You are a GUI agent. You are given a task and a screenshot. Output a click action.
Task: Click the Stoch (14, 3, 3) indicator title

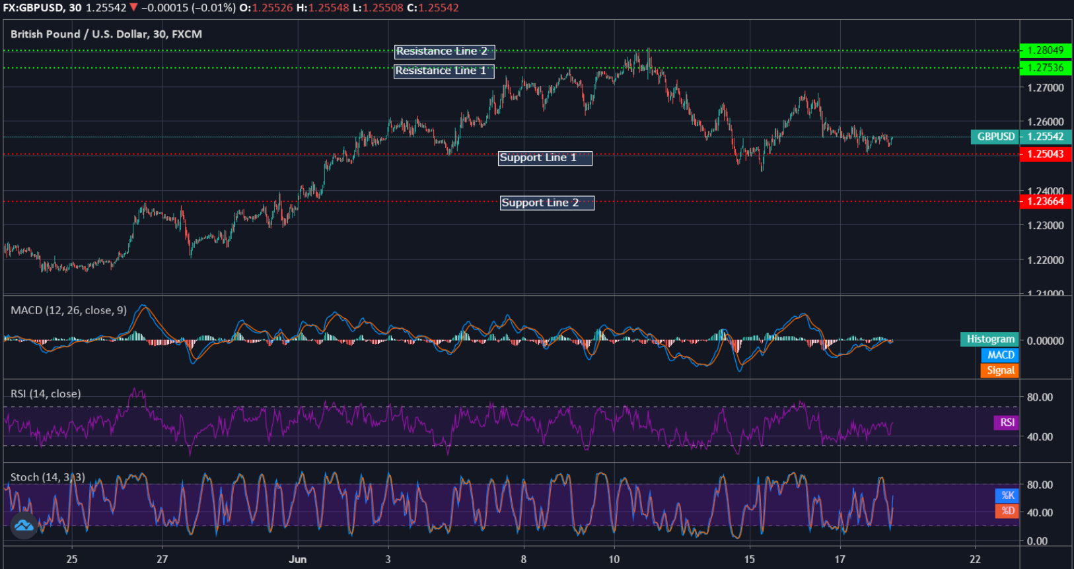[48, 477]
